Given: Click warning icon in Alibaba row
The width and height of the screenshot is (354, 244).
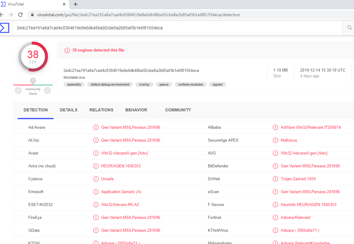Looking at the screenshot, I should [275, 128].
